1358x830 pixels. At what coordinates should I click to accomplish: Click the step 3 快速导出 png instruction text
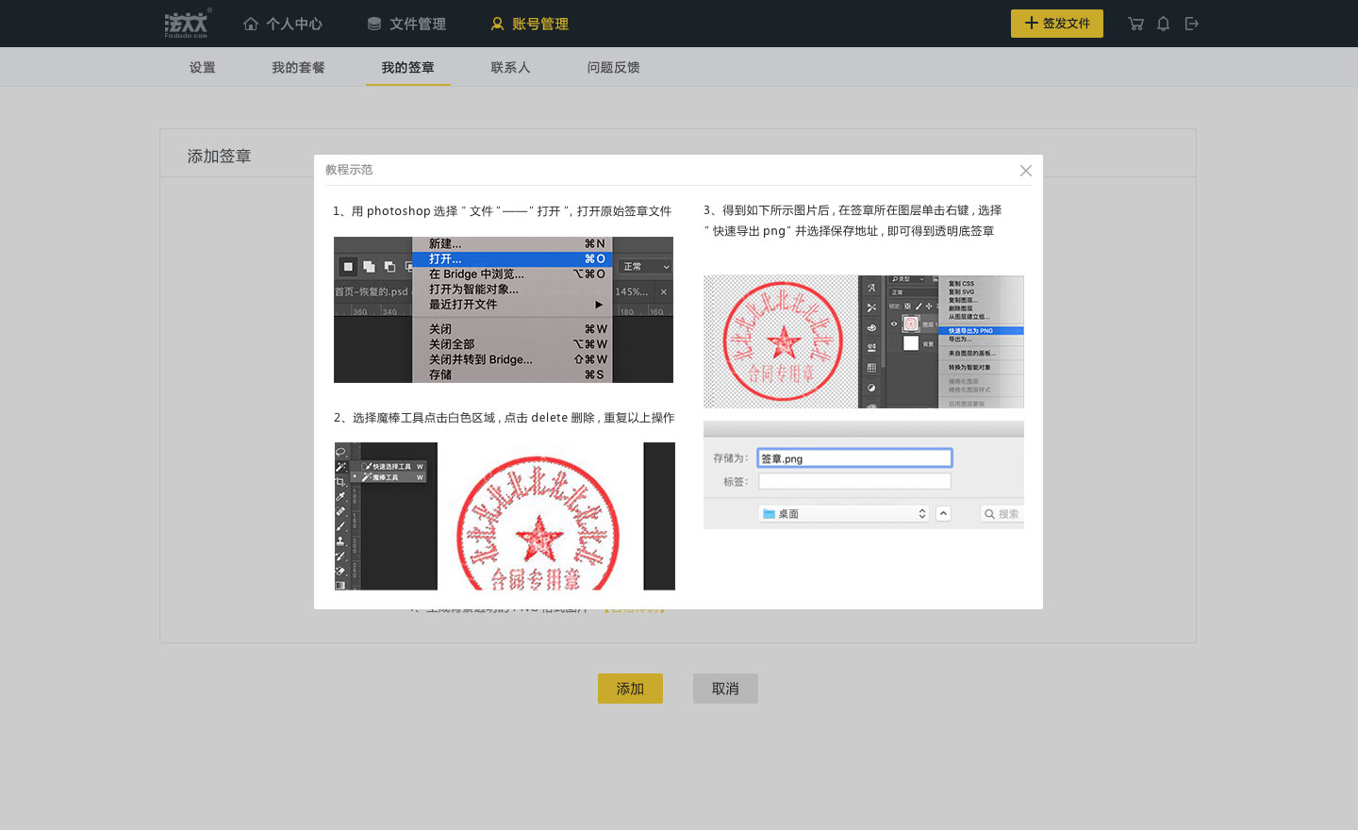click(x=853, y=221)
